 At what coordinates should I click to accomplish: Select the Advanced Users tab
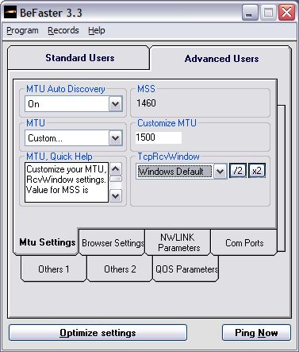click(221, 59)
